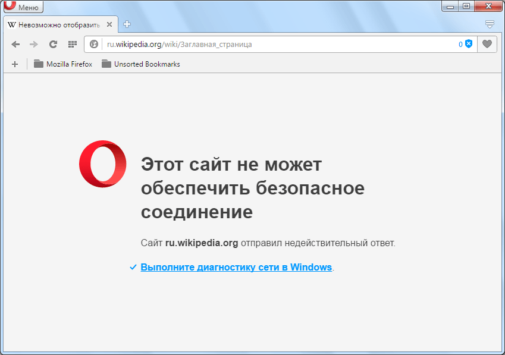
Task: Show site info via globe icon
Action: pyautogui.click(x=94, y=44)
